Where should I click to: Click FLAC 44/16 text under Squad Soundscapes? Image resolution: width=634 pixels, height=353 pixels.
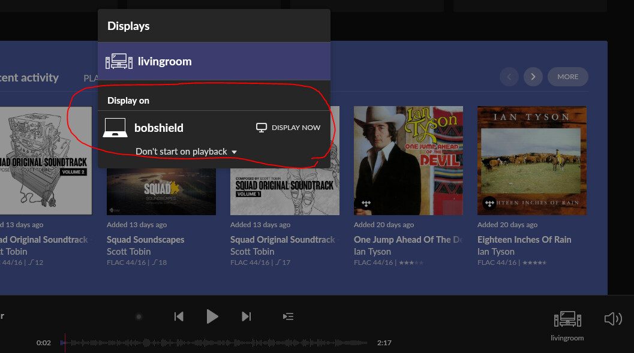pyautogui.click(x=126, y=263)
